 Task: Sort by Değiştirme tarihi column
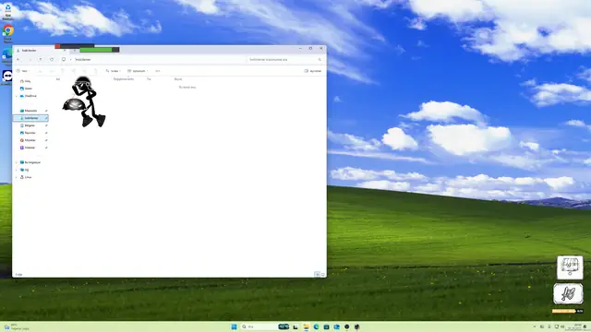coord(124,79)
